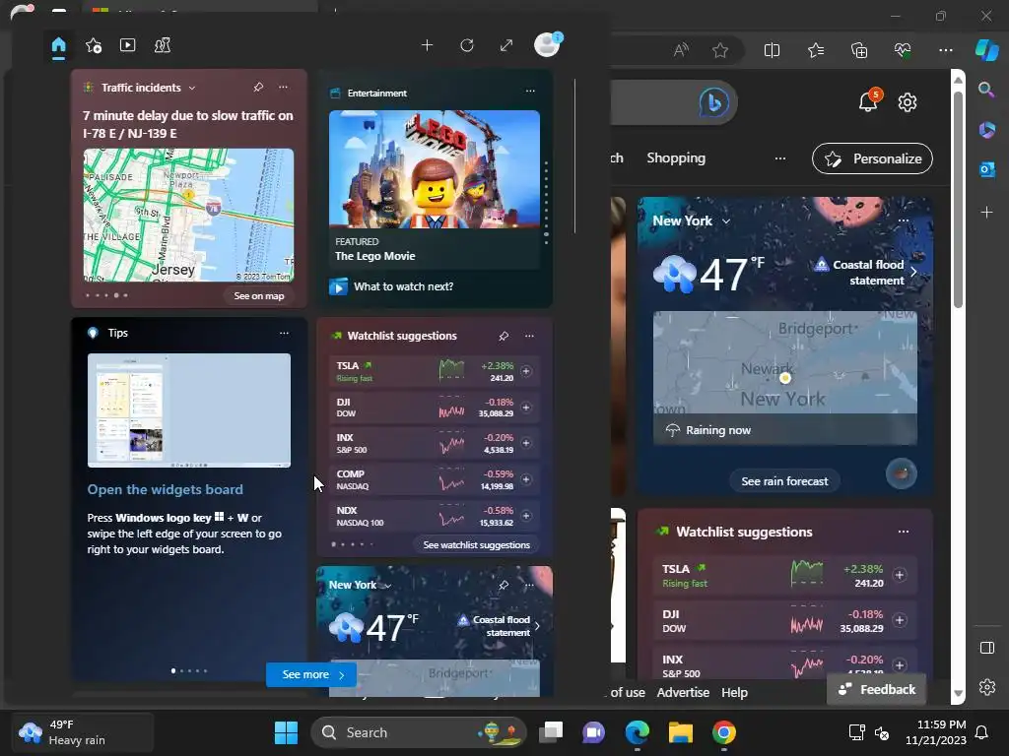The height and width of the screenshot is (756, 1009).
Task: Open Watchlist suggestions widget more options
Action: click(529, 336)
